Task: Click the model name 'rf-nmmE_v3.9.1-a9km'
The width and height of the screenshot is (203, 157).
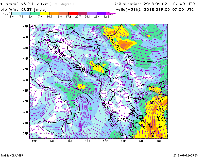Action: point(24,4)
